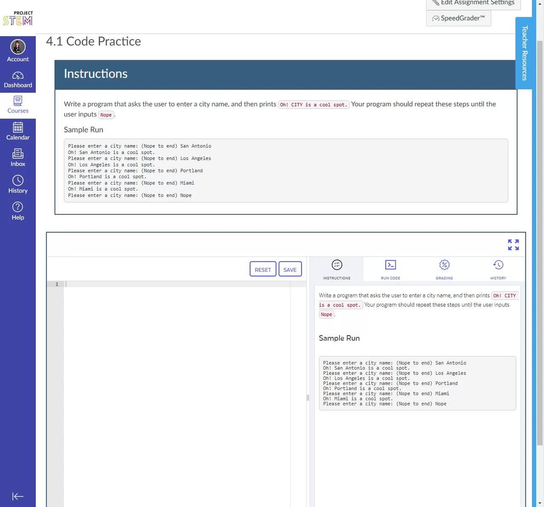544x507 pixels.
Task: Click the editor pane splitter handle
Action: click(307, 398)
